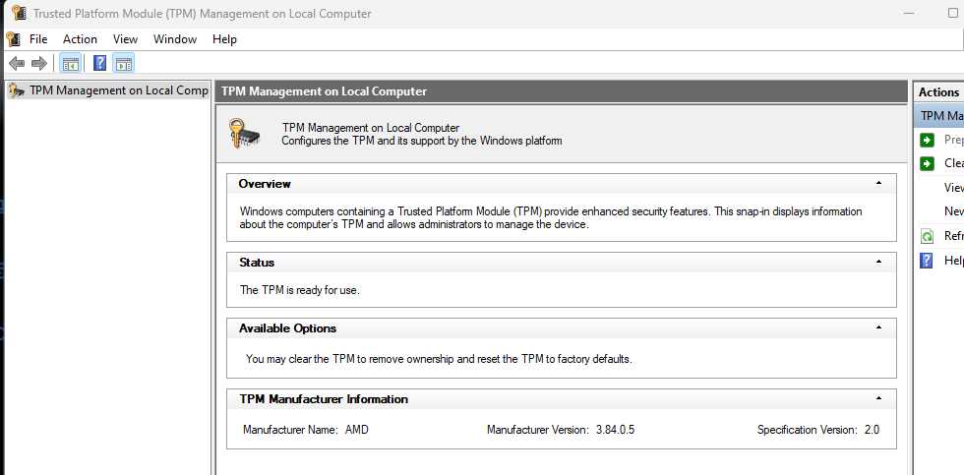Click the Back arrow toolbar icon

click(17, 63)
